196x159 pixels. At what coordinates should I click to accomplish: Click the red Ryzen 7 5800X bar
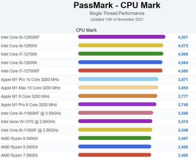(115, 155)
